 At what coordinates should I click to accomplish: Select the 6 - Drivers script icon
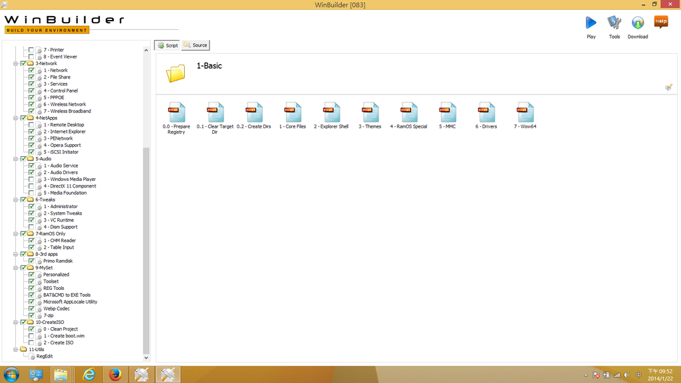(x=486, y=112)
